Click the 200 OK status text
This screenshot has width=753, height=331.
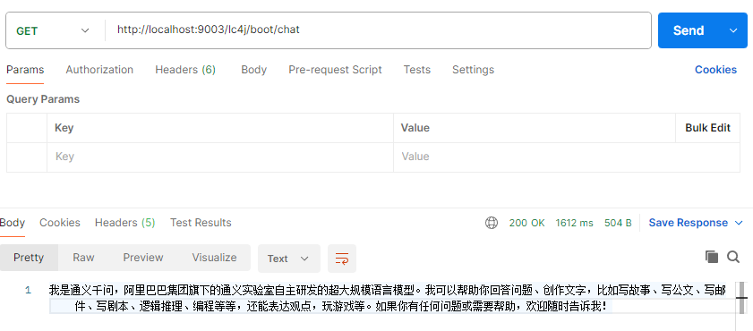526,223
